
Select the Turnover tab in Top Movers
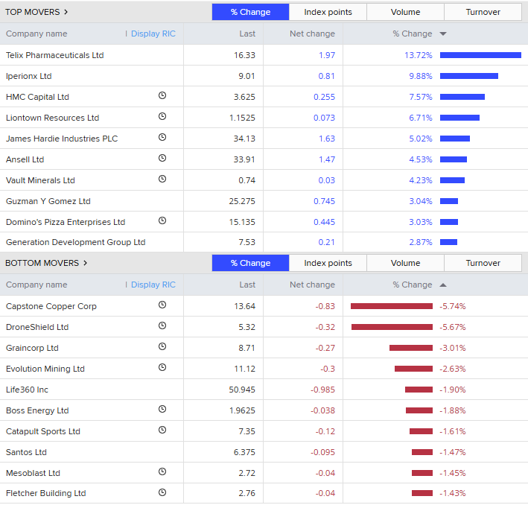click(483, 12)
